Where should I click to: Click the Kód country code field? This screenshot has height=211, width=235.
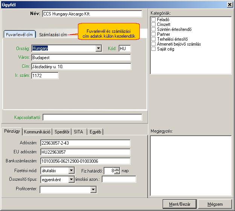125,49
